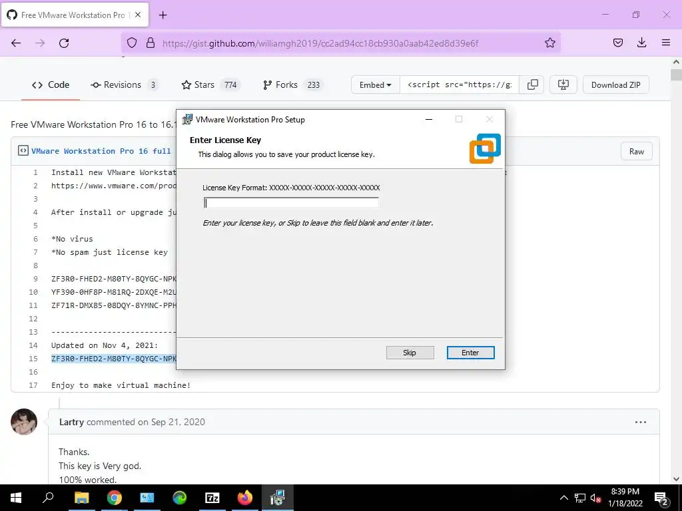Click the network tray icon

tap(580, 498)
